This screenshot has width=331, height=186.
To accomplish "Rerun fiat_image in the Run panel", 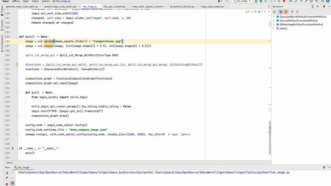I will click(x=7, y=173).
